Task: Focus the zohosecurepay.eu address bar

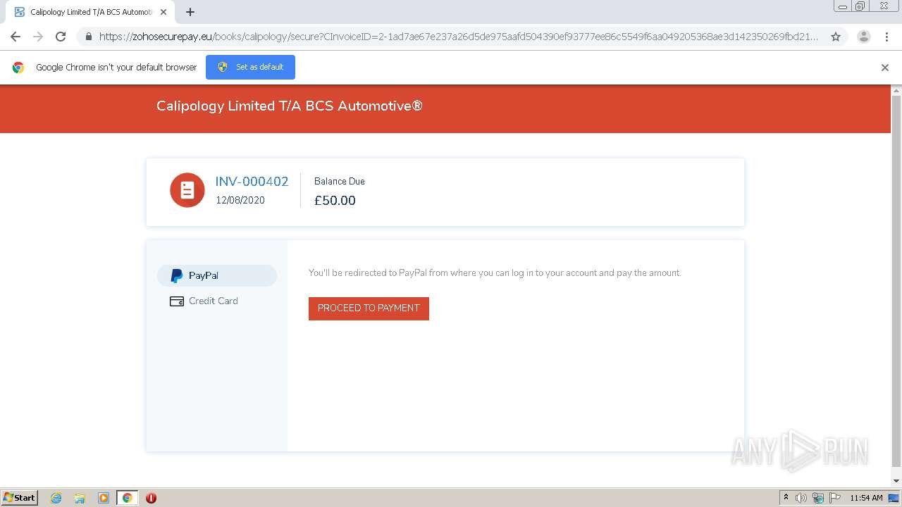Action: (458, 37)
